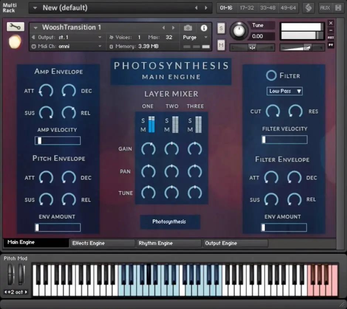Click the Max voices value 32
Viewport: 347px width, 309px height.
(x=169, y=37)
